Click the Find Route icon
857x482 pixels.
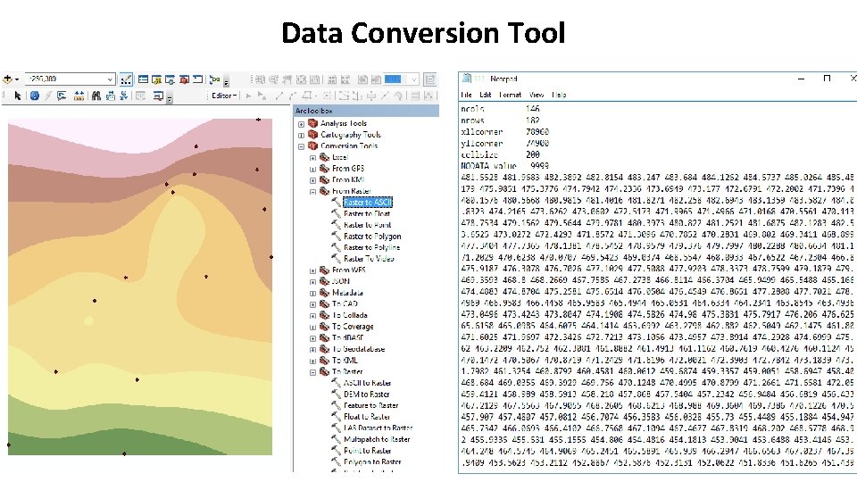point(111,96)
